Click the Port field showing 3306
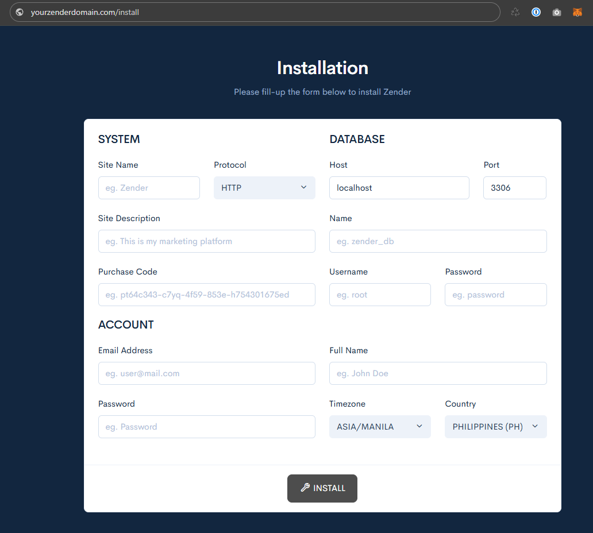This screenshot has width=593, height=533. pyautogui.click(x=514, y=188)
